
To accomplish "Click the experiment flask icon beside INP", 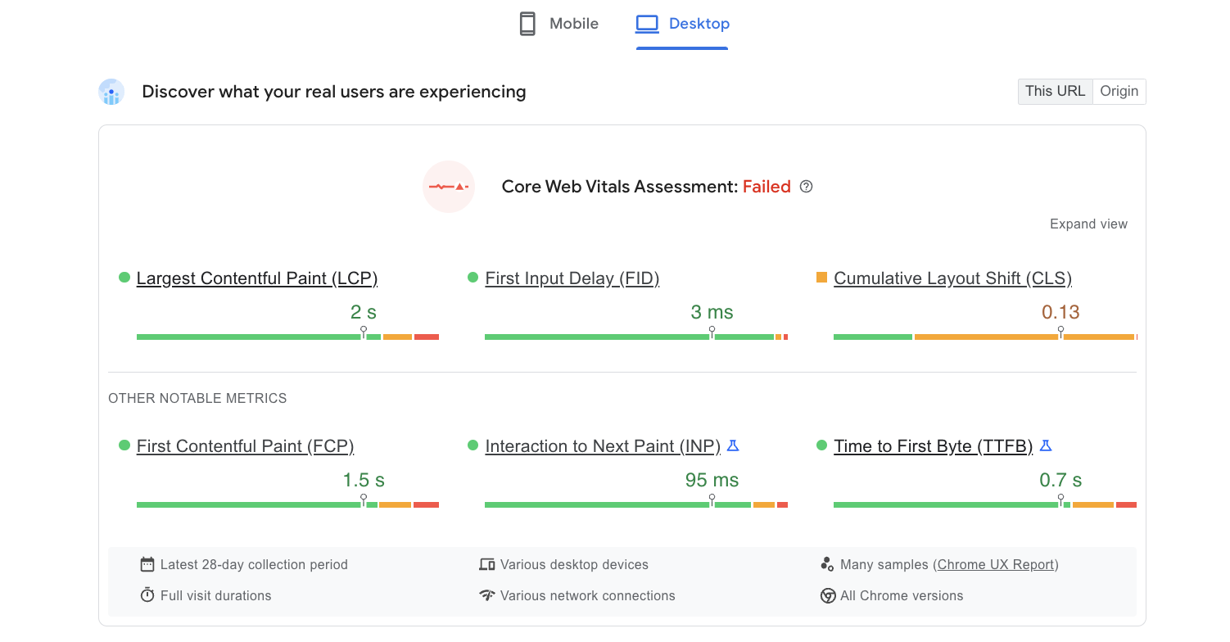I will pyautogui.click(x=733, y=445).
